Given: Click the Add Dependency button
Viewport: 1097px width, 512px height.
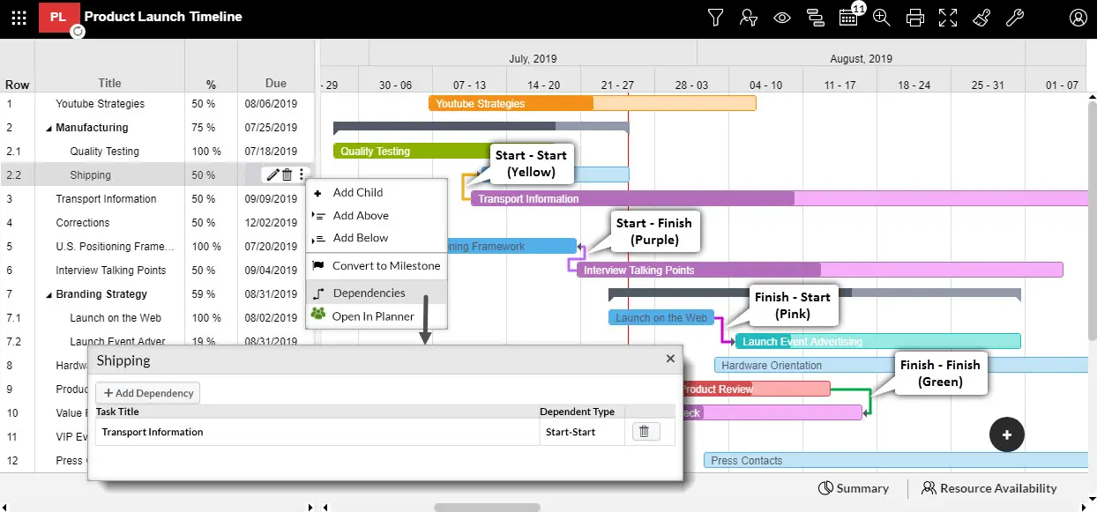Looking at the screenshot, I should 148,393.
